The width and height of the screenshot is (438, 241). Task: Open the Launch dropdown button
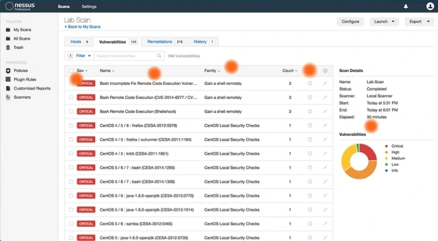(384, 21)
